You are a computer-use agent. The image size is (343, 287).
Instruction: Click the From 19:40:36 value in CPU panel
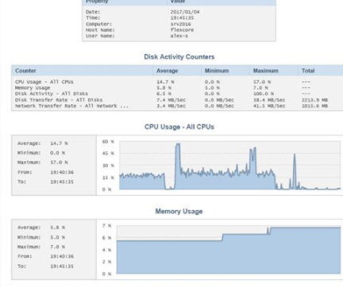point(62,172)
